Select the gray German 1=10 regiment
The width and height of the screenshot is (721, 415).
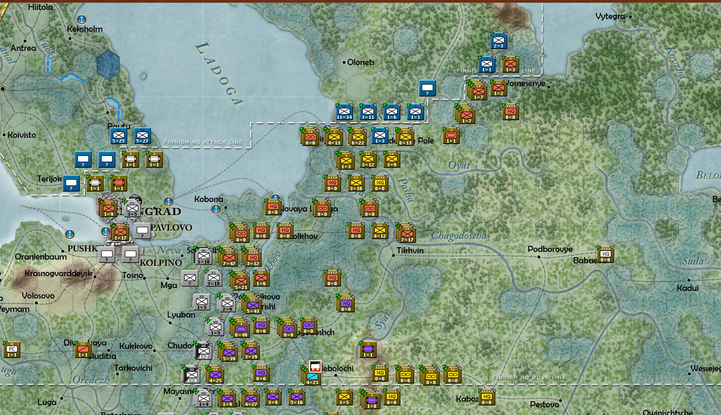click(203, 256)
